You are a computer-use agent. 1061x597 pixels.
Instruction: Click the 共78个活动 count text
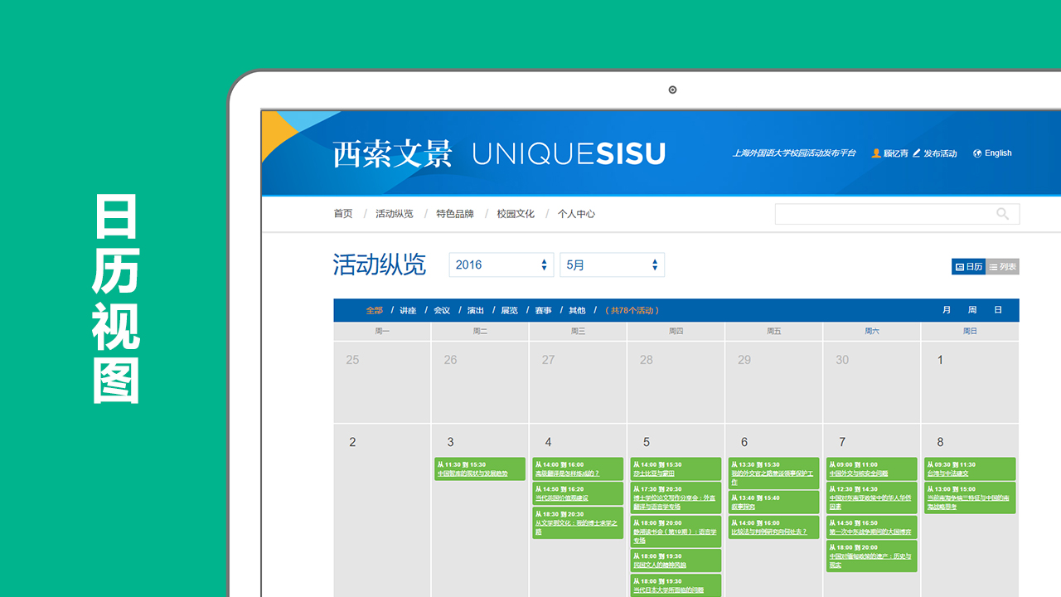click(632, 310)
